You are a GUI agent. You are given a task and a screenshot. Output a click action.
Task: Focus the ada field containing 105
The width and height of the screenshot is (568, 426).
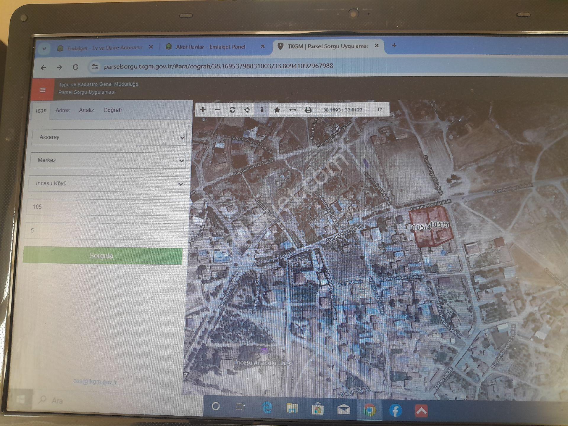(x=106, y=207)
